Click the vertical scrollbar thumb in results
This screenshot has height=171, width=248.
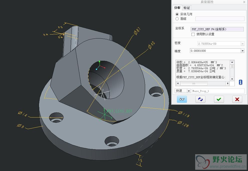232,66
